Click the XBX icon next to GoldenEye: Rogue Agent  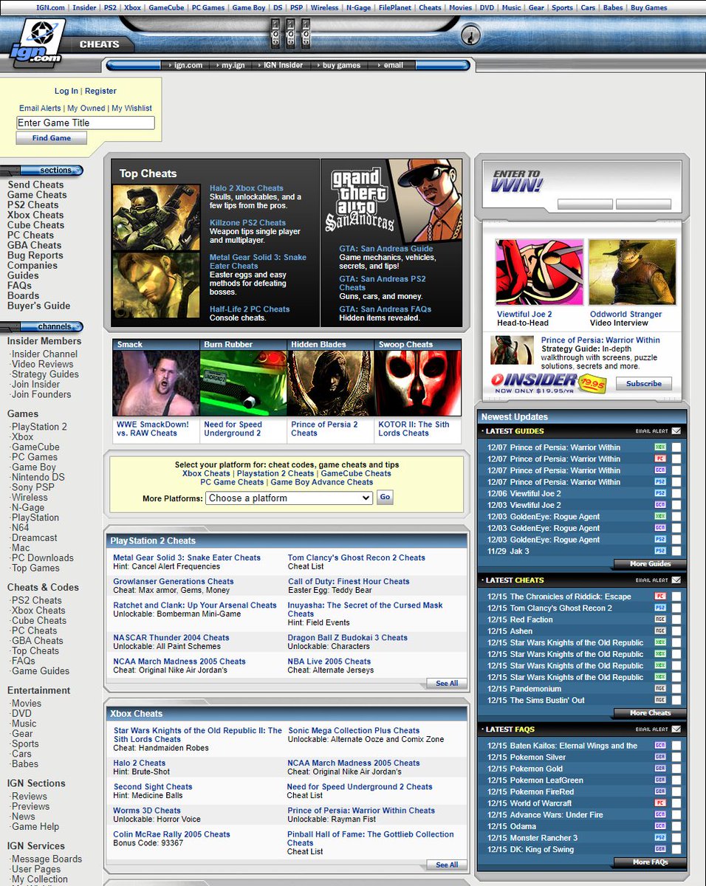[x=660, y=516]
